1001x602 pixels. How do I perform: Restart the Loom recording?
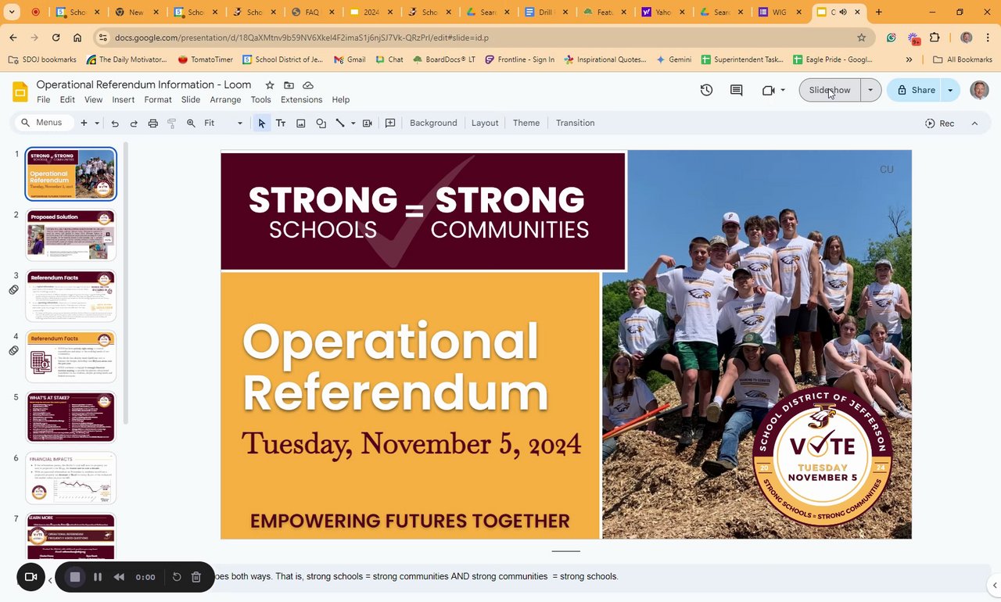pos(177,577)
